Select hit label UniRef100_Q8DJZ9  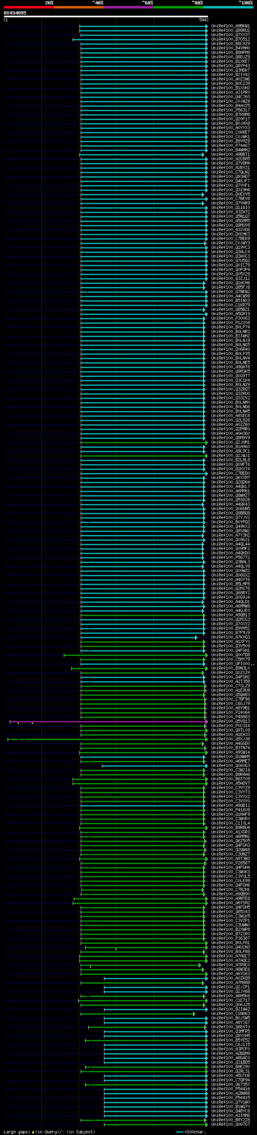[x=230, y=57]
